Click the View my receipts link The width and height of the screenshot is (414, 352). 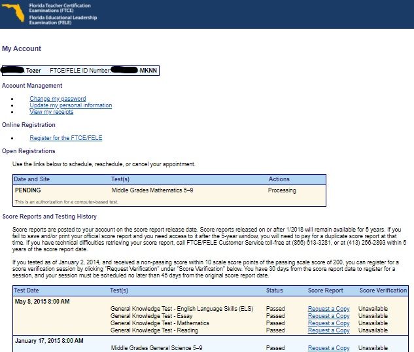coord(52,112)
